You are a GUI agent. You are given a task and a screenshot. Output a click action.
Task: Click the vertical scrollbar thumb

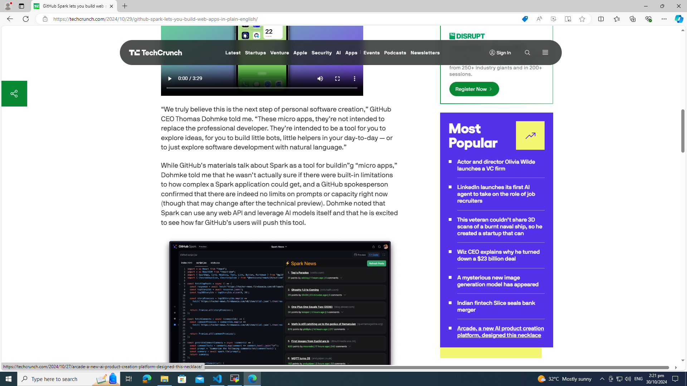[683, 131]
